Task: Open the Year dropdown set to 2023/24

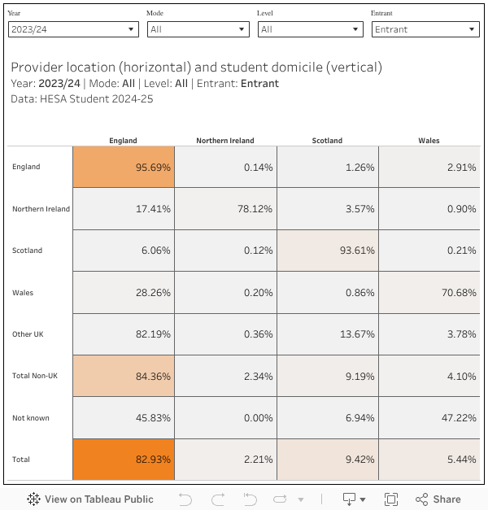Action: [73, 29]
